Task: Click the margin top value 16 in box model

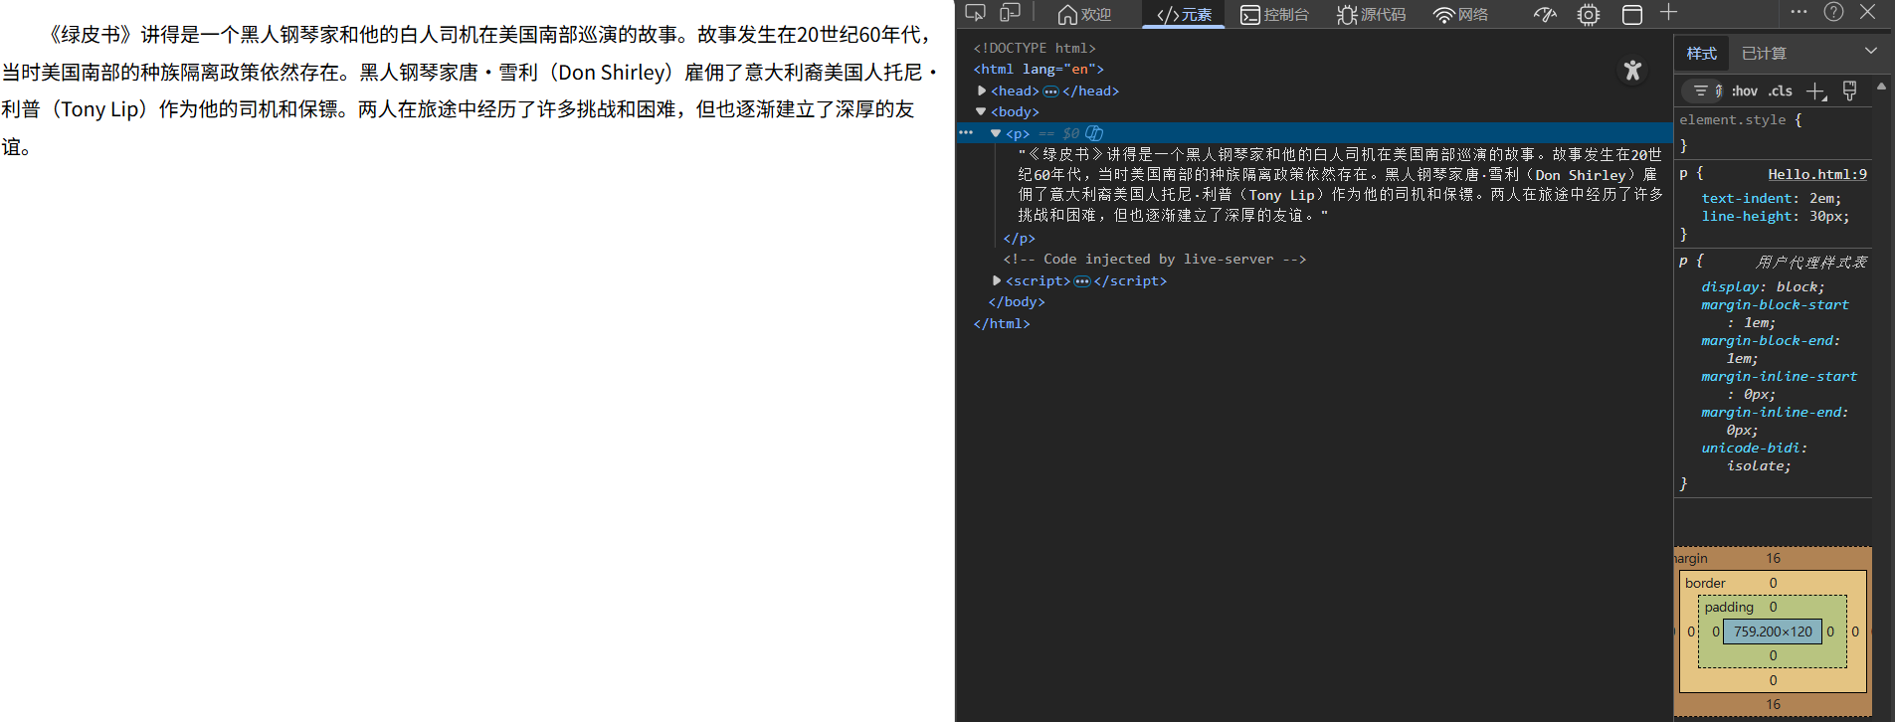Action: point(1774,558)
